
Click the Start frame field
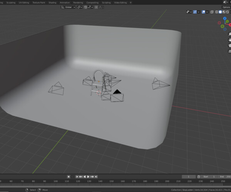pyautogui.click(x=209, y=177)
